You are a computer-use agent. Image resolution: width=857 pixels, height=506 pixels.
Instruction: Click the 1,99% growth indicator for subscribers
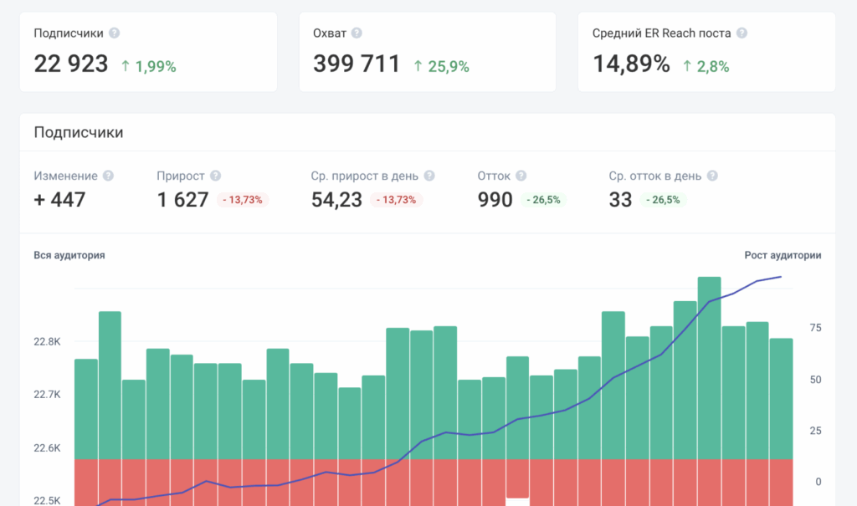(x=148, y=66)
